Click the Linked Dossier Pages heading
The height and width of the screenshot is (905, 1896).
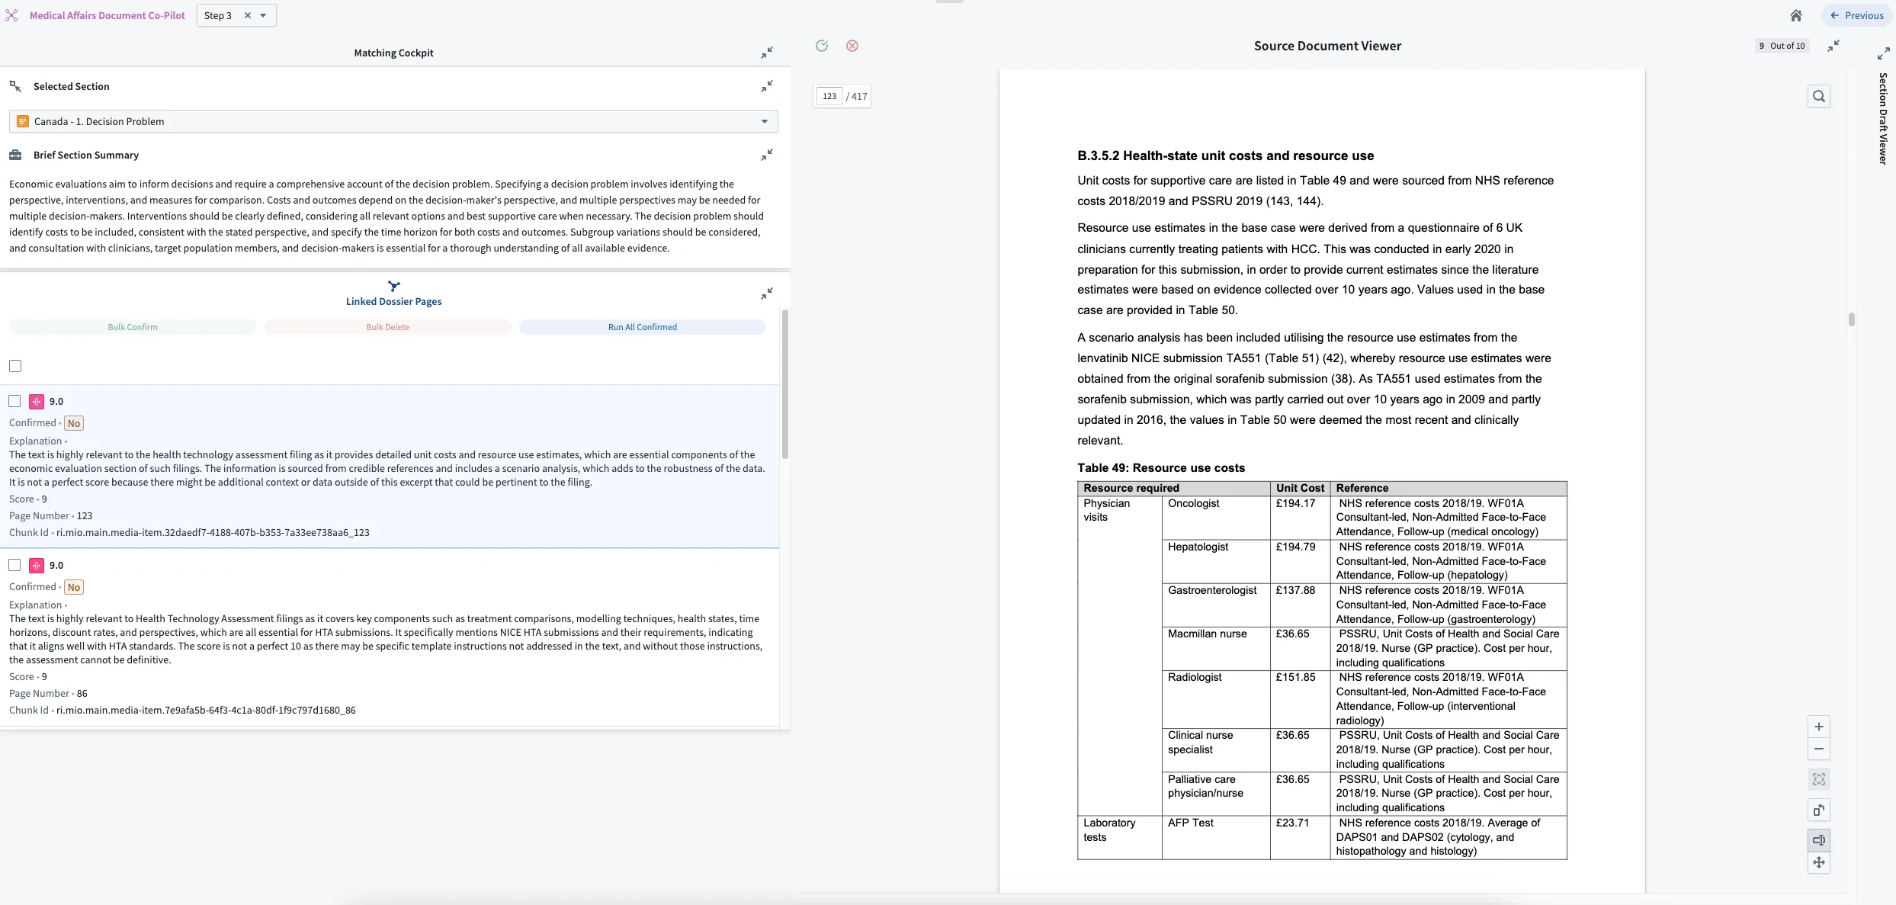click(x=393, y=301)
